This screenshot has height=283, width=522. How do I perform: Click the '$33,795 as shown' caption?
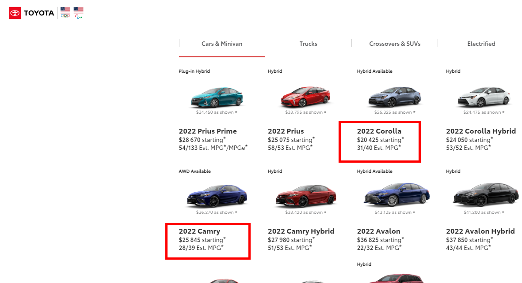click(x=305, y=112)
